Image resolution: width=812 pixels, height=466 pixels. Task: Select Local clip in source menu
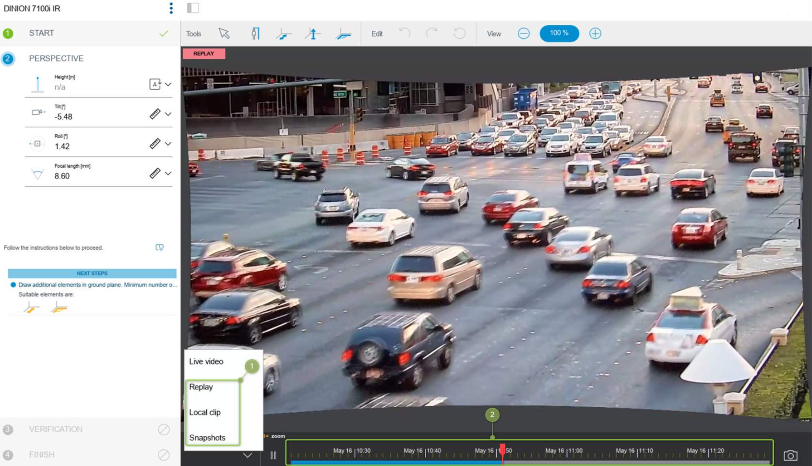coord(205,412)
